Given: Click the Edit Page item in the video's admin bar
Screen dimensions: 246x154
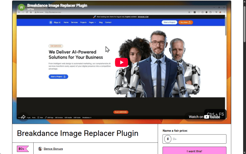Looking at the screenshot, I should click(49, 117).
